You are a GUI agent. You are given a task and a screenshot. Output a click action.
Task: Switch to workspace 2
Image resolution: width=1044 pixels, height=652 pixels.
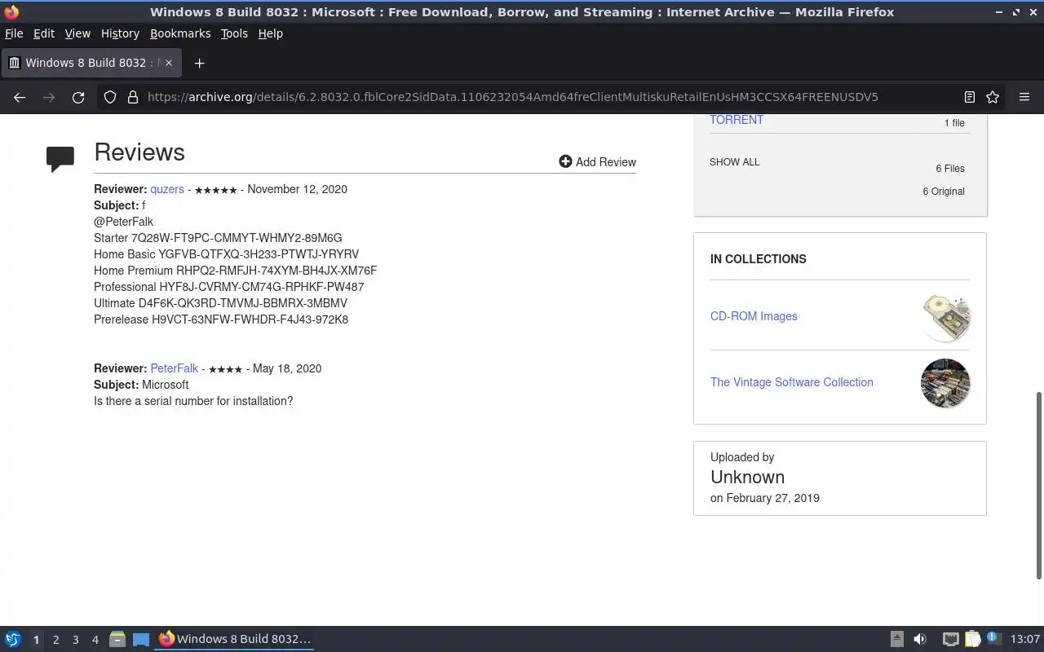tap(56, 640)
